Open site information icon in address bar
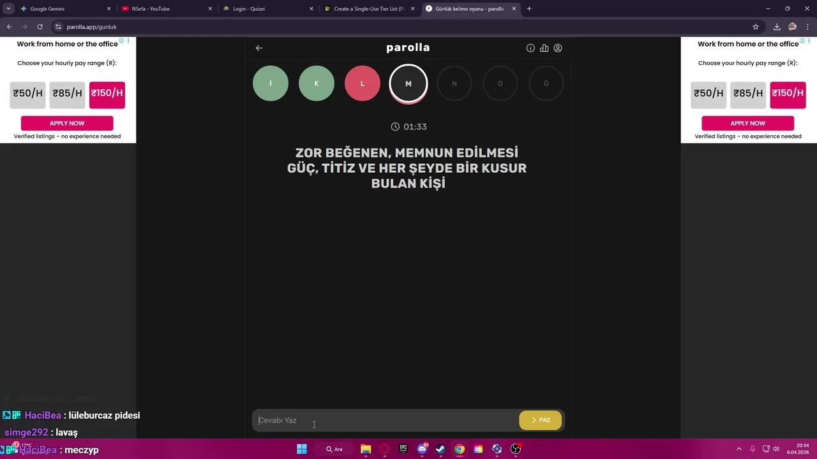 [x=58, y=27]
